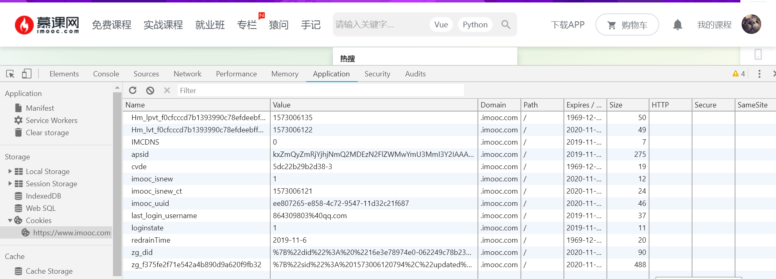Collapse the Cookies tree arrow

[x=10, y=220]
